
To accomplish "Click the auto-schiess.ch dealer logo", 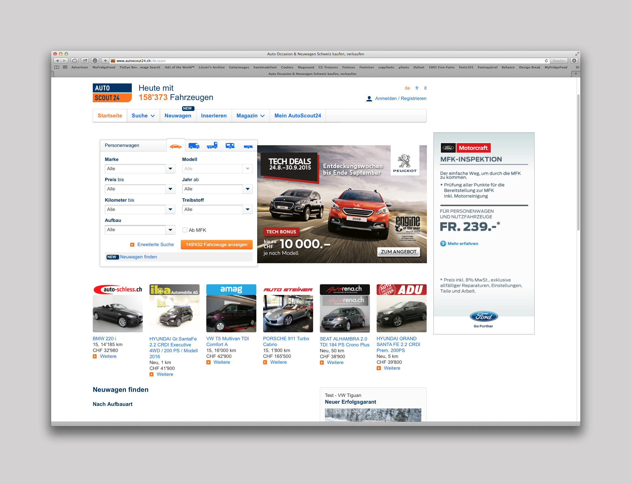I will pos(117,289).
